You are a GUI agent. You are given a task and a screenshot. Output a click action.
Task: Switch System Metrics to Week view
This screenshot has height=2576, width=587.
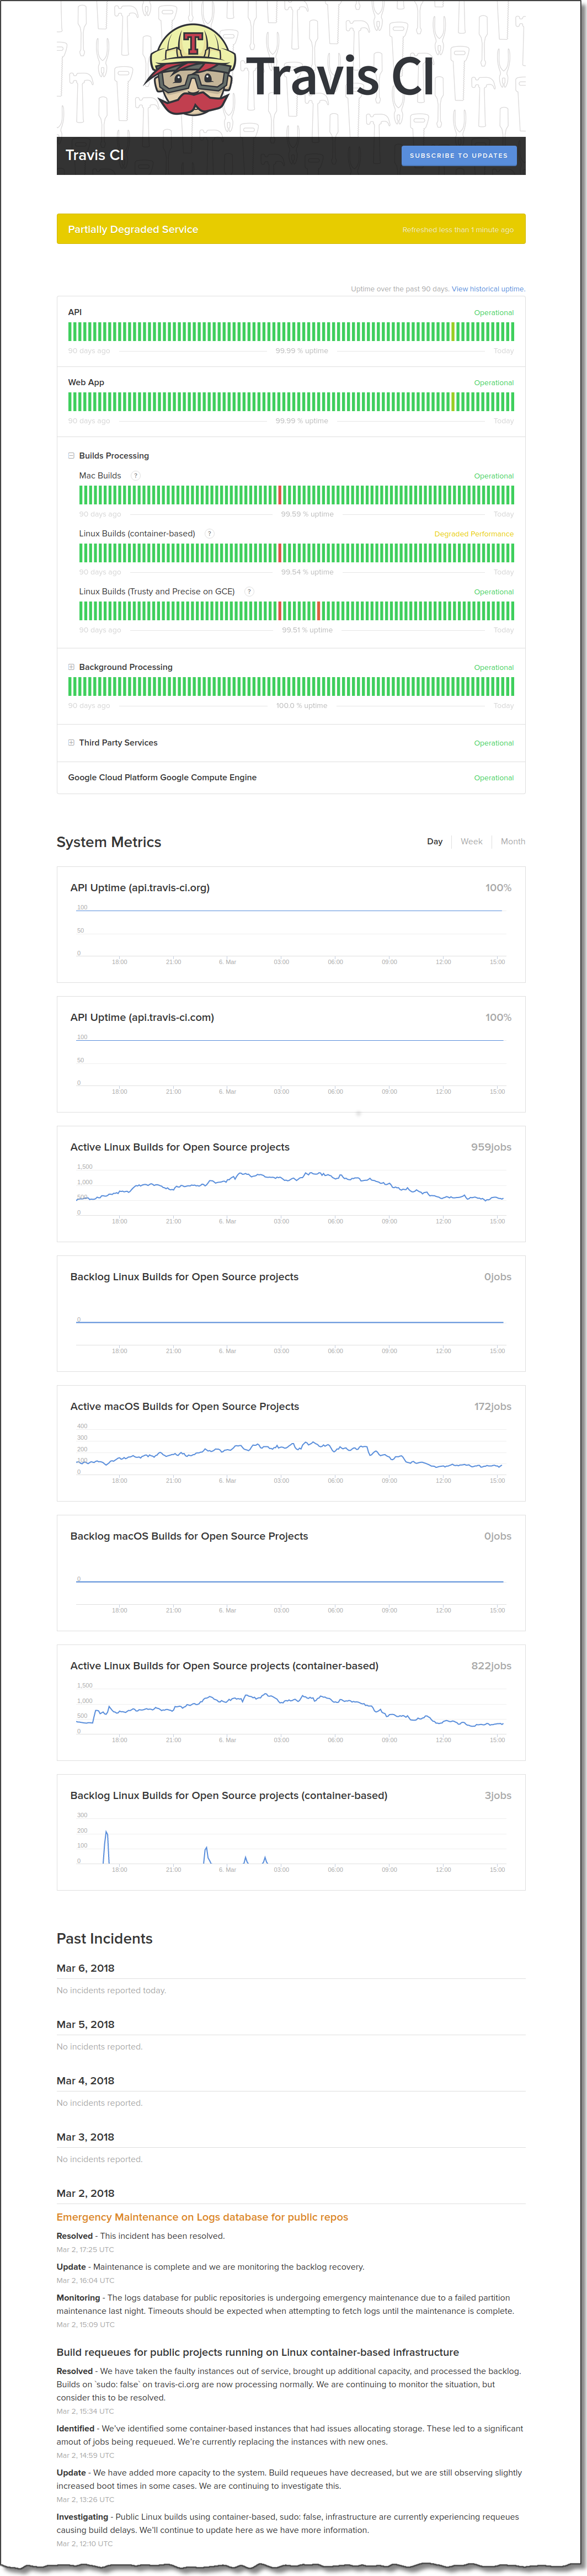471,842
